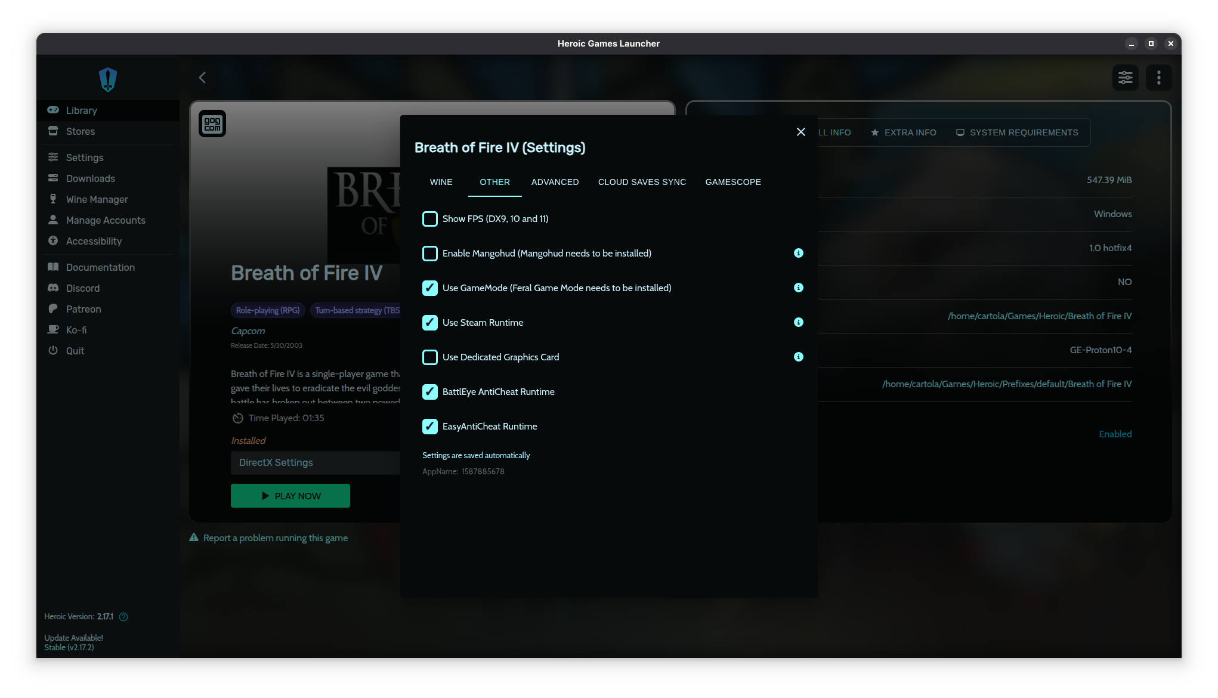Image resolution: width=1218 pixels, height=698 pixels.
Task: Click the Turn-based strategy genre tag
Action: click(x=355, y=310)
